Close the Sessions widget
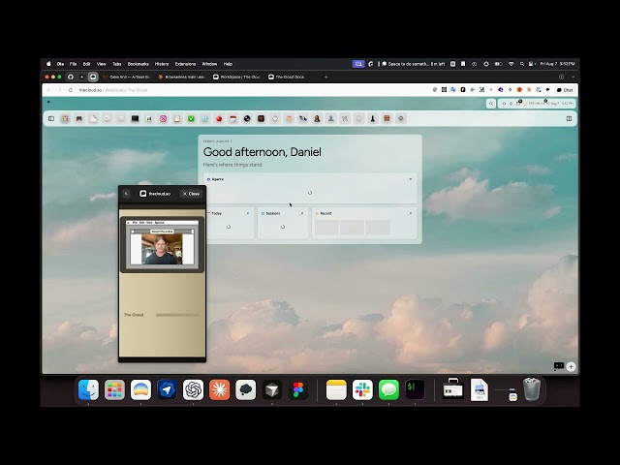620x465 pixels. 302,213
